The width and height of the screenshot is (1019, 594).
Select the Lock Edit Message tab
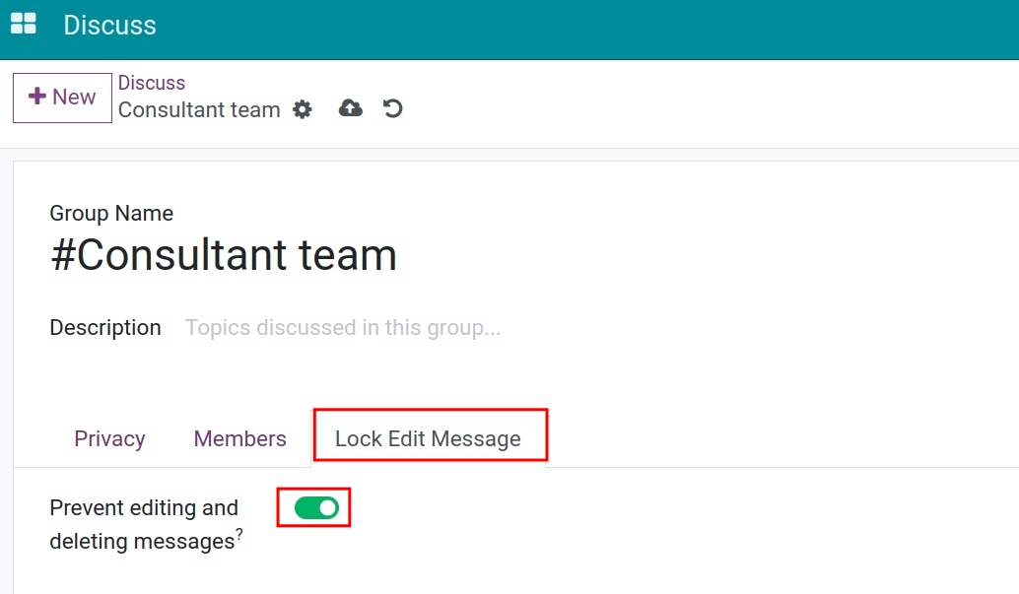[x=429, y=438]
